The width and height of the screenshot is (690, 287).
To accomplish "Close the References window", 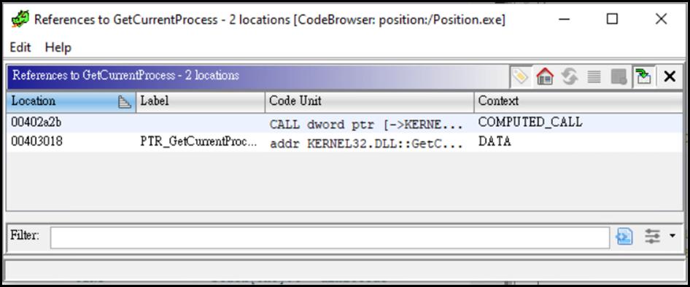I will click(661, 19).
